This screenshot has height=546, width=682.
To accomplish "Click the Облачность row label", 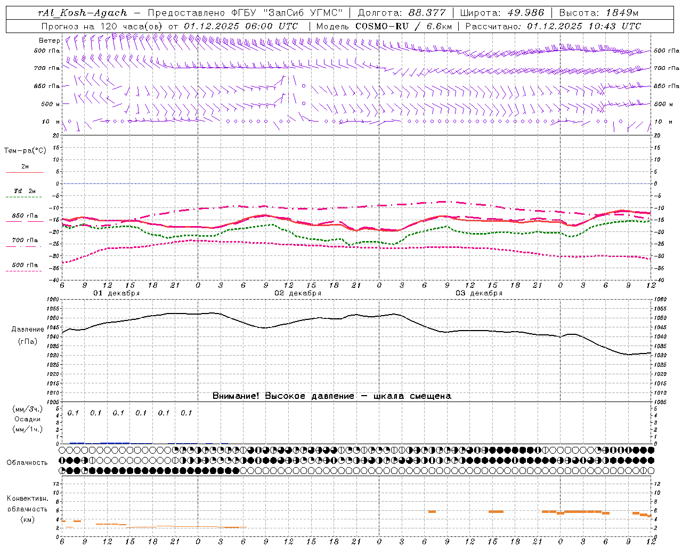I will (x=27, y=463).
